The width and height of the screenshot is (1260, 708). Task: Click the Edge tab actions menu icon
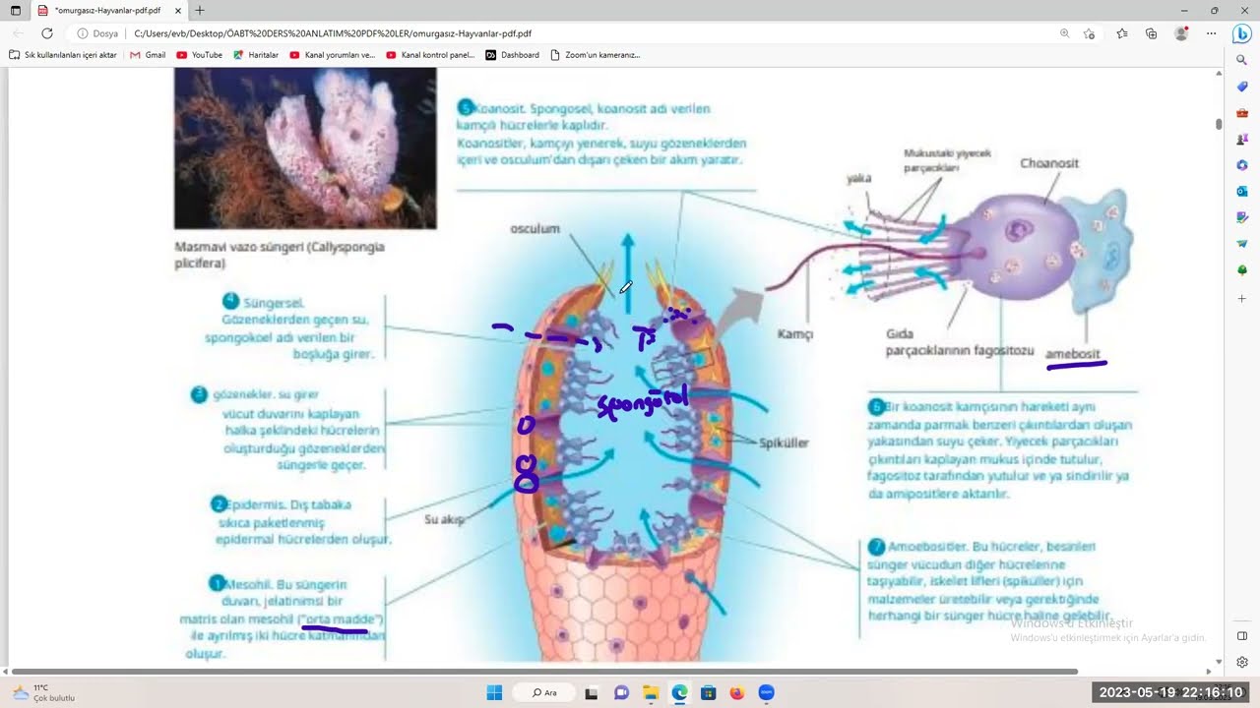(15, 10)
